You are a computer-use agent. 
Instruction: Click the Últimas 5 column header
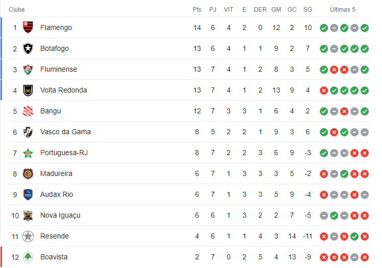coord(343,10)
